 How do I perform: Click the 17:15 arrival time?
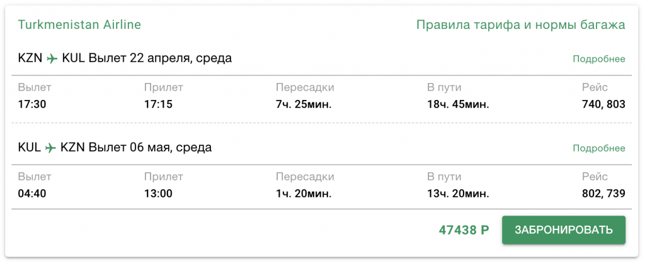158,104
